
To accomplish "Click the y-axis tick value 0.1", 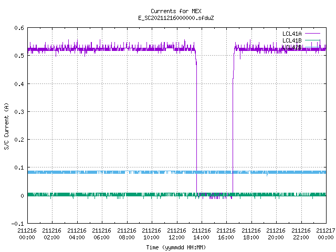I will (x=19, y=167).
